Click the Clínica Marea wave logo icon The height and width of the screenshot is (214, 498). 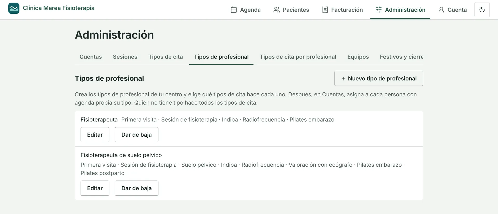[x=14, y=8]
